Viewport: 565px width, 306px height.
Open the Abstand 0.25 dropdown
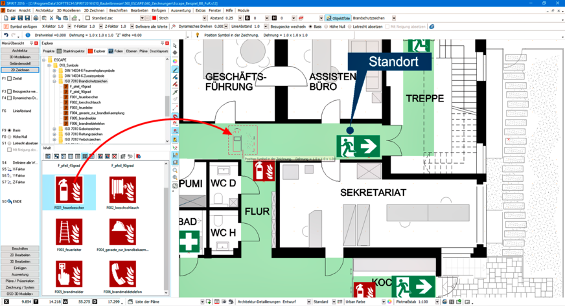[x=240, y=18]
